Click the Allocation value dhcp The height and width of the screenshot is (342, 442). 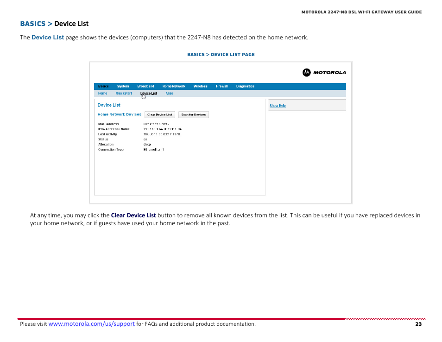[x=147, y=145]
